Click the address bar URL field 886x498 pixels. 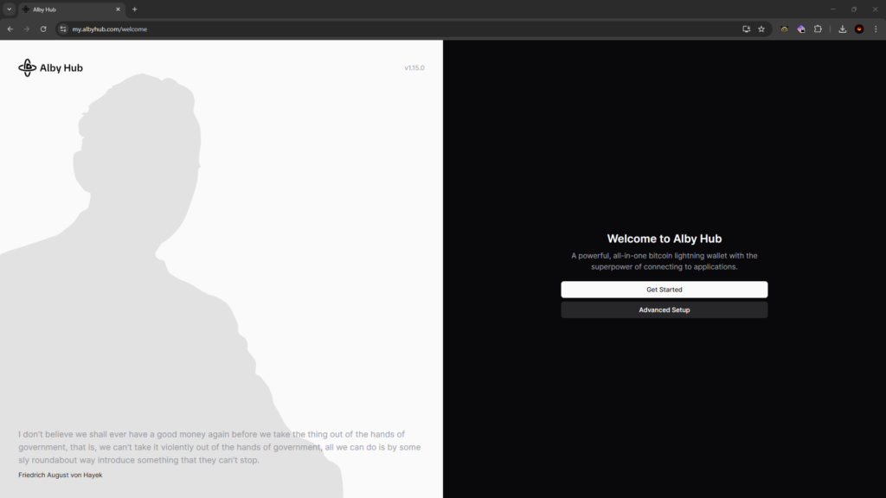pos(346,29)
